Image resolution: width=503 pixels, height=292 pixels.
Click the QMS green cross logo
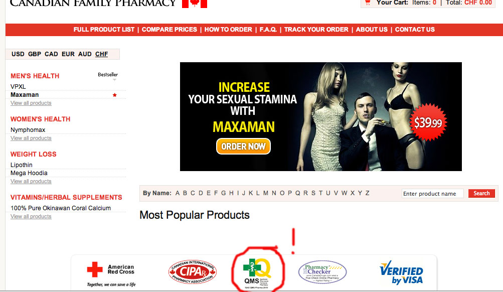point(257,273)
